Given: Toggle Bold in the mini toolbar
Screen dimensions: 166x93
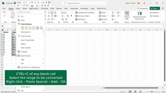Looking at the screenshot, I should coord(18,5).
